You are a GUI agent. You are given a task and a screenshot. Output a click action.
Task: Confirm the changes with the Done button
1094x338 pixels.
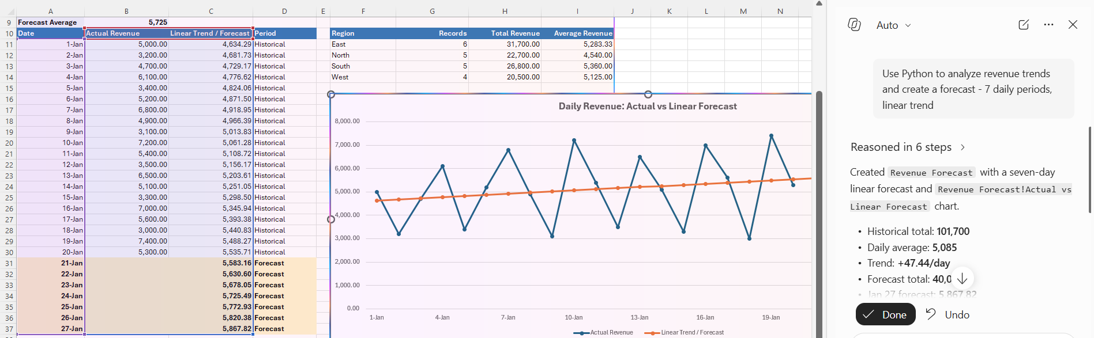[885, 314]
